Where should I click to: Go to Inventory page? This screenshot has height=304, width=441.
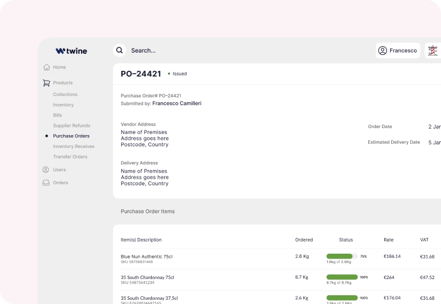(x=63, y=105)
